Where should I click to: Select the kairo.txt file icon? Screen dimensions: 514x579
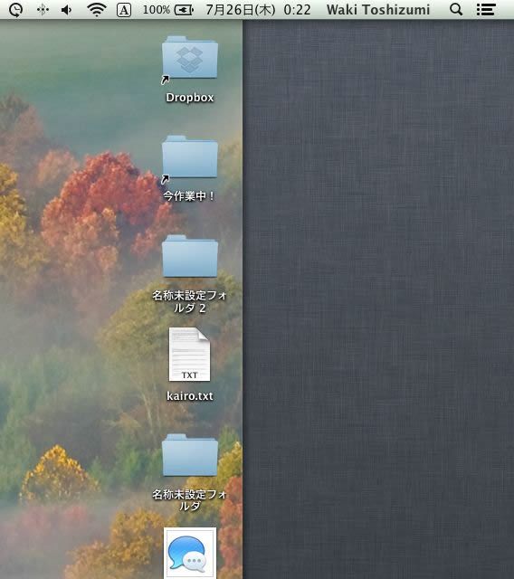[x=189, y=355]
